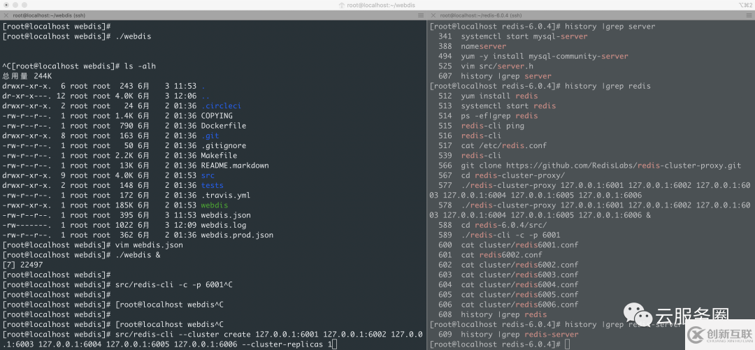The width and height of the screenshot is (755, 350).
Task: Click history line 512 yum install redis
Action: click(x=488, y=96)
